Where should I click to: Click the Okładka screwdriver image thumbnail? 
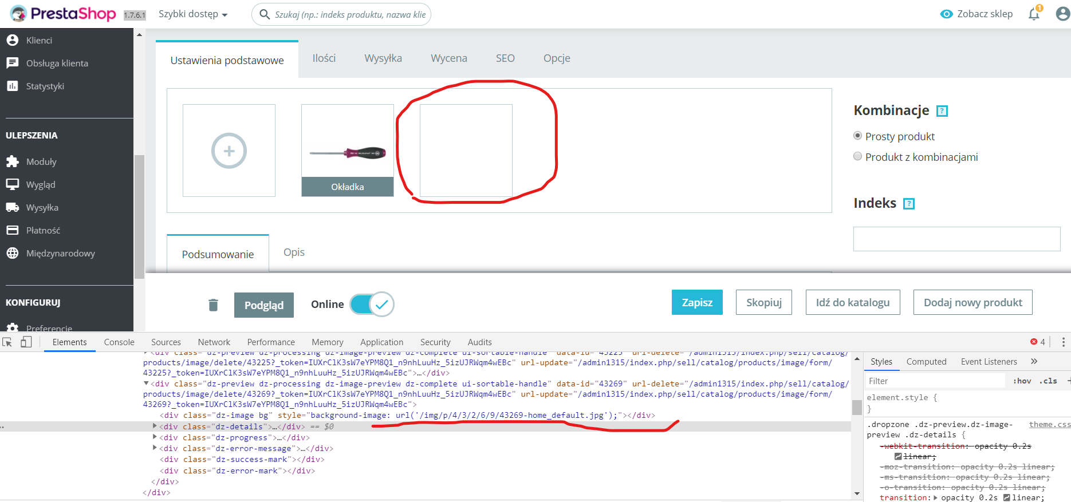click(348, 151)
